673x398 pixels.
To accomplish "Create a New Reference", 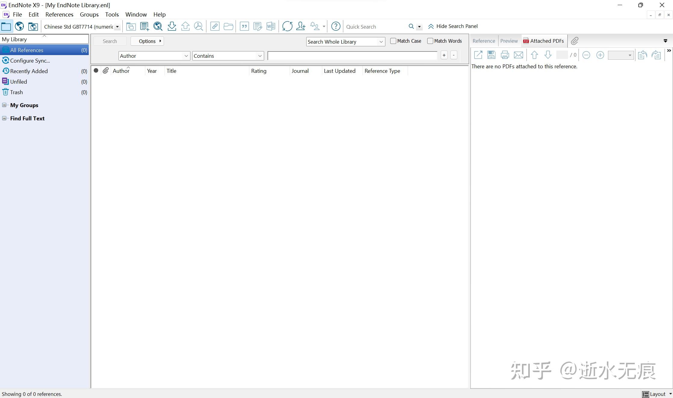I will point(145,26).
